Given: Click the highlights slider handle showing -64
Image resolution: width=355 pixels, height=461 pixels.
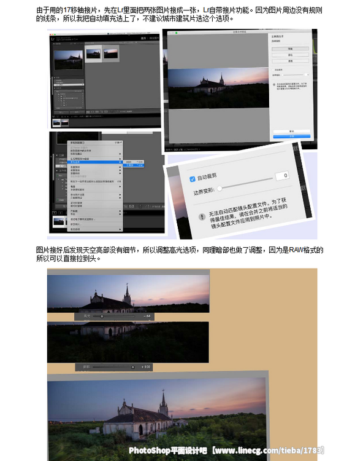Looking at the screenshot, I should point(102,317).
